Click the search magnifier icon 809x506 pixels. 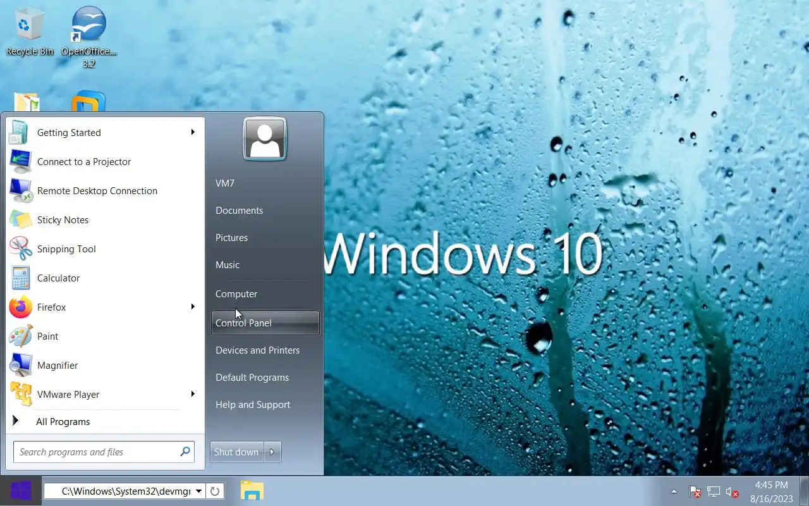pyautogui.click(x=185, y=452)
